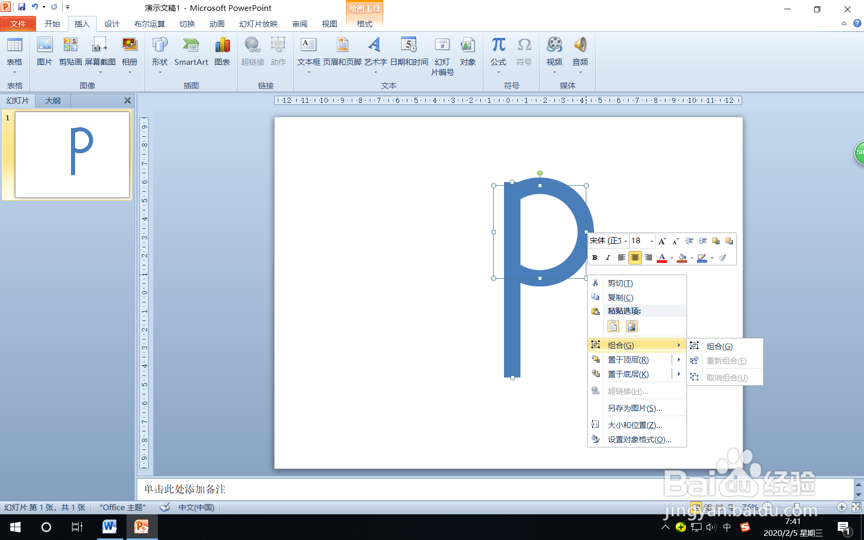864x540 pixels.
Task: Click 组合 in the group submenu
Action: point(720,346)
